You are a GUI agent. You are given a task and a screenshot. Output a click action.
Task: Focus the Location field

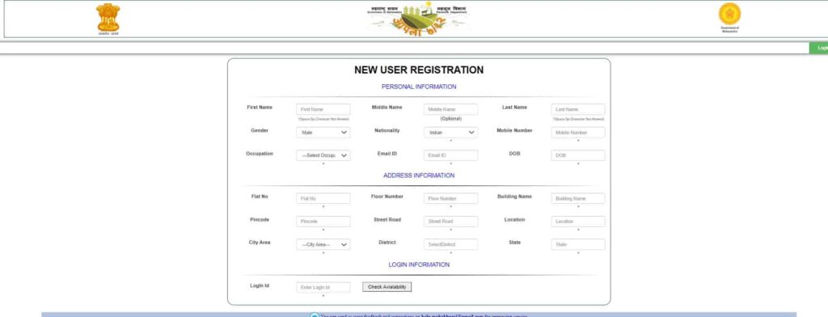[577, 222]
